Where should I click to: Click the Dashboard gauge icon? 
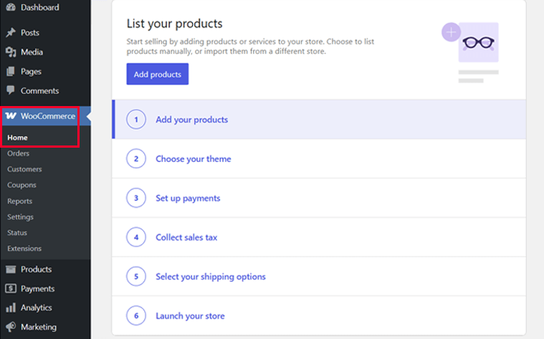[x=11, y=7]
